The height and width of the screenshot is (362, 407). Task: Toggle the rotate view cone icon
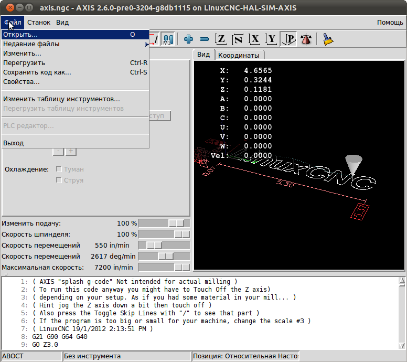coord(306,39)
